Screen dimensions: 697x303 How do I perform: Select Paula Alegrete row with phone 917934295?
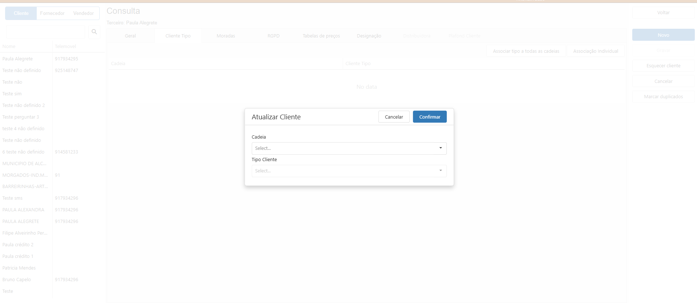(52, 59)
